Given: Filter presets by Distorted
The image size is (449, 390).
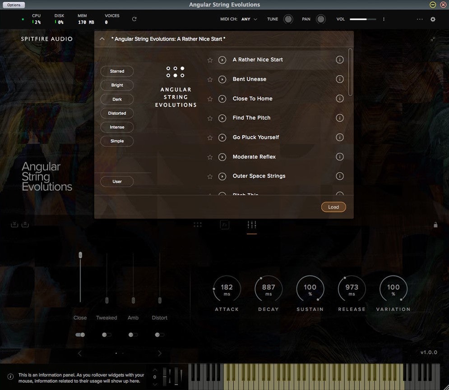Looking at the screenshot, I should (117, 113).
